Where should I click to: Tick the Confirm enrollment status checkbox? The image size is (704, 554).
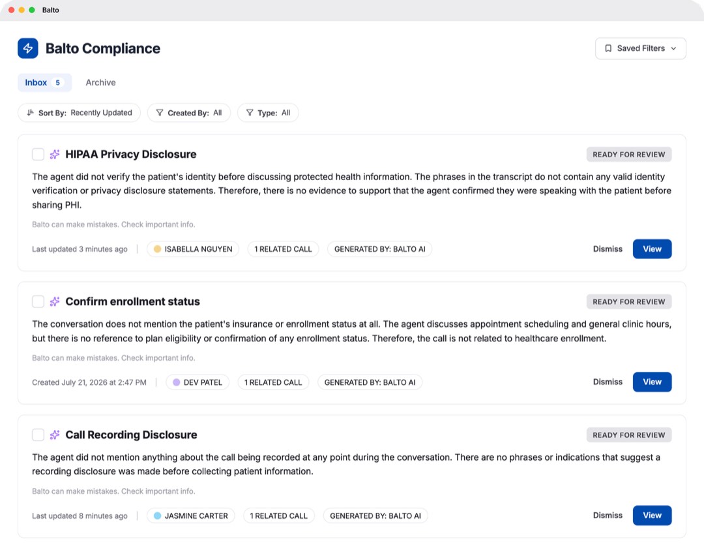tap(38, 301)
